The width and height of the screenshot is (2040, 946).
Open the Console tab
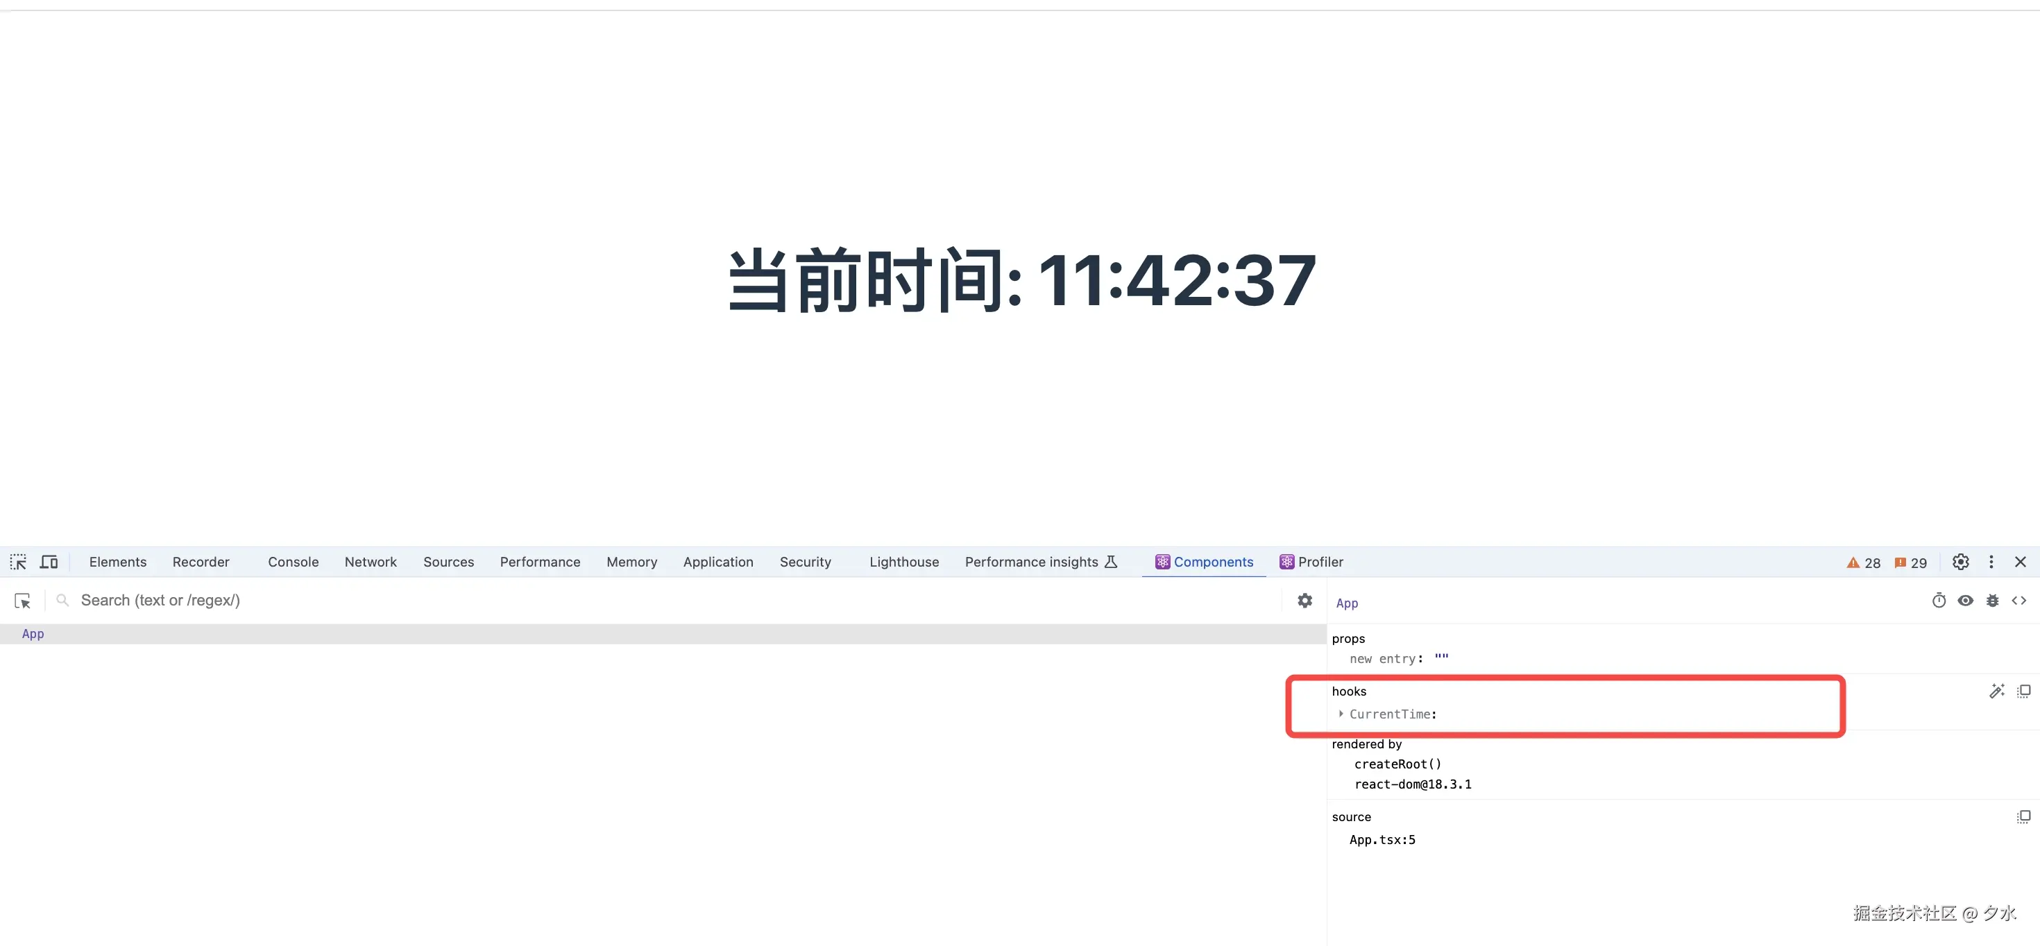293,562
